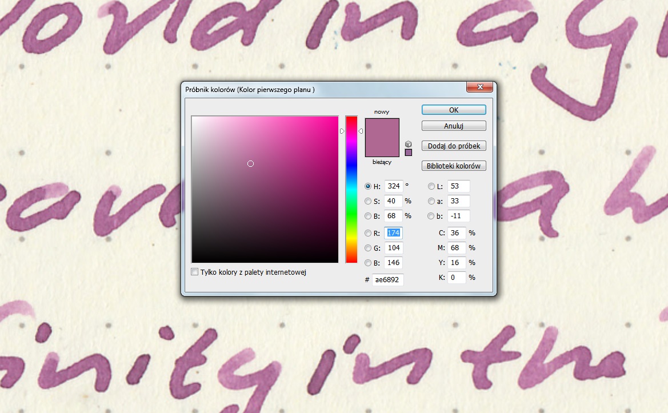This screenshot has width=668, height=413.
Task: Select the Lab 'a' radio button
Action: coord(432,201)
